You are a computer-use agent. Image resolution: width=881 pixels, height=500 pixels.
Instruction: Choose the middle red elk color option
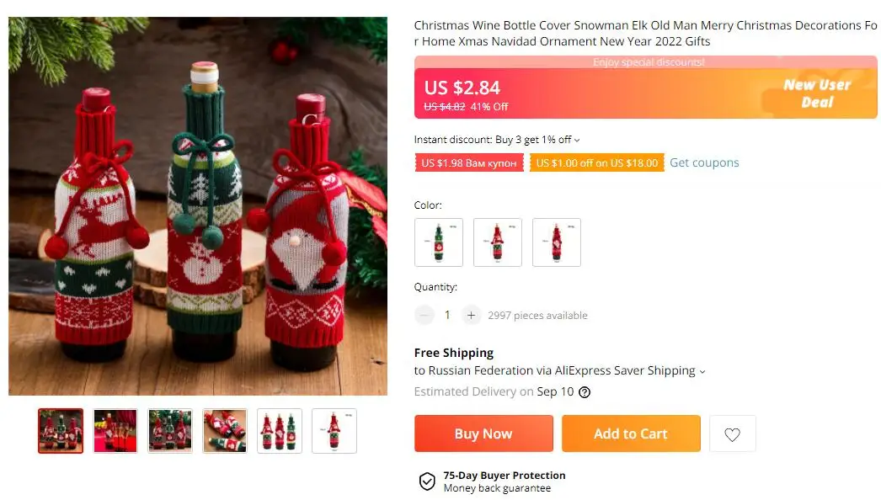[x=497, y=242]
